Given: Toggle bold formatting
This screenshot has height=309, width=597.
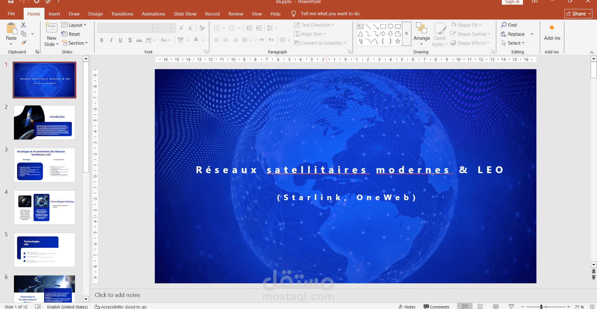Looking at the screenshot, I should 102,40.
